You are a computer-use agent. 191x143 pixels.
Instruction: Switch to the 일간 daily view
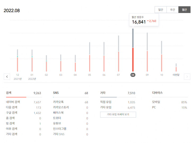coord(160,10)
